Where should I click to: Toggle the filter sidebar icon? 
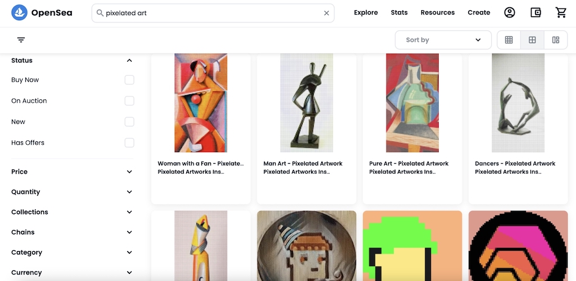pyautogui.click(x=21, y=40)
